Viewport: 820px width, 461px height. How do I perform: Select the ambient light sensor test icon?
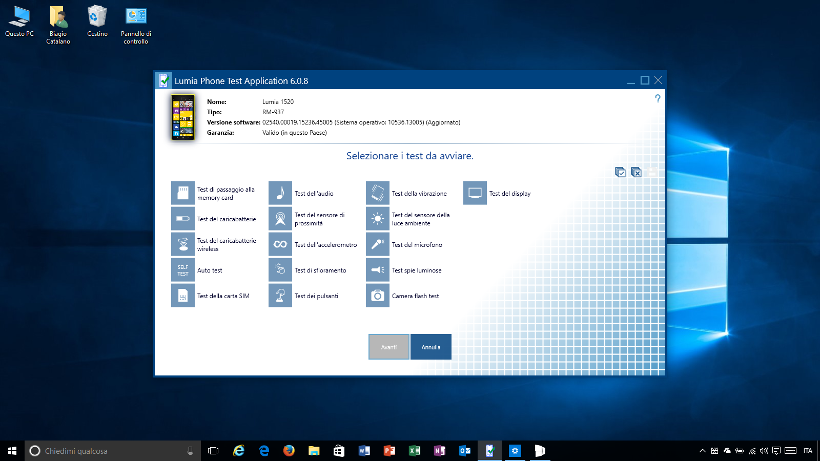pyautogui.click(x=378, y=219)
